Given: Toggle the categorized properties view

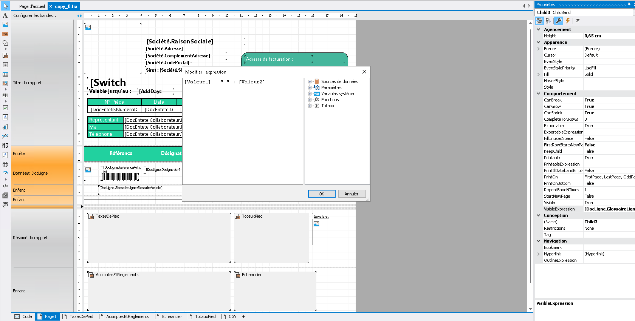Looking at the screenshot, I should tap(539, 21).
